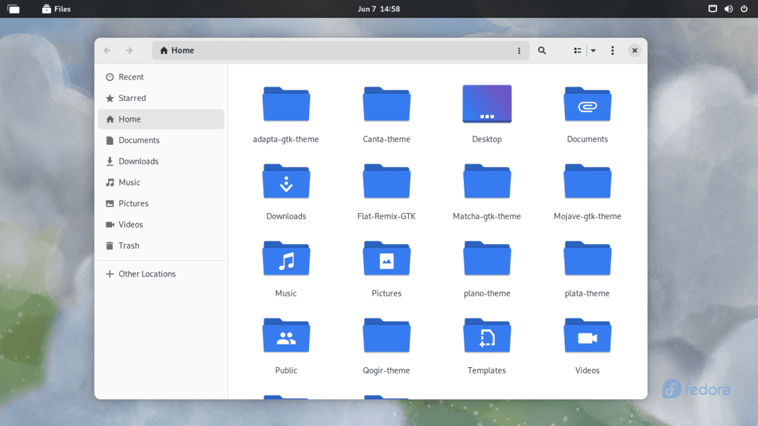The height and width of the screenshot is (426, 758).
Task: Navigate back with the back arrow
Action: (107, 50)
